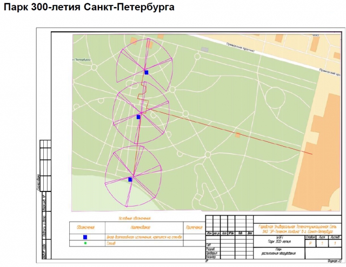This screenshot has height=267, width=346.
Task: Click the Приморский проспект label at top center
Action: click(x=240, y=47)
